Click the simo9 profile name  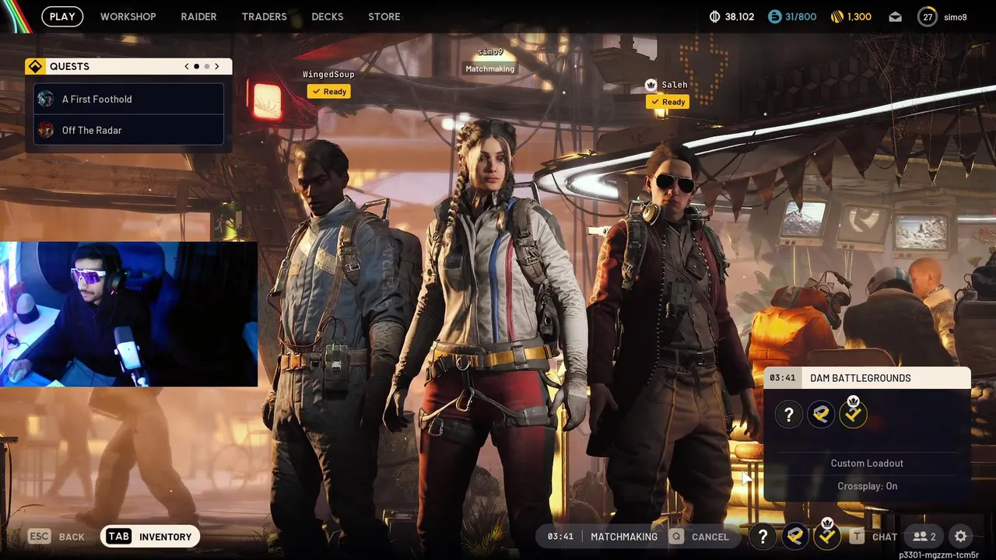(956, 17)
